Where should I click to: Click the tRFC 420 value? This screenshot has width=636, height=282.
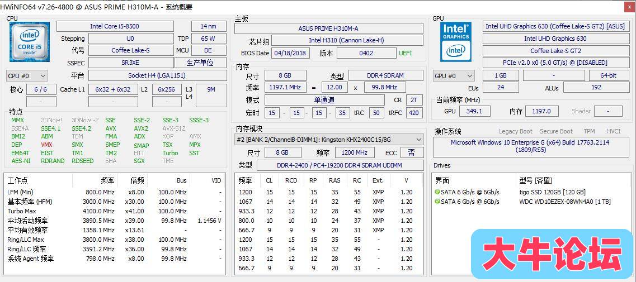(414, 113)
